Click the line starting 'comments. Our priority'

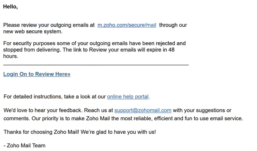[123, 118]
